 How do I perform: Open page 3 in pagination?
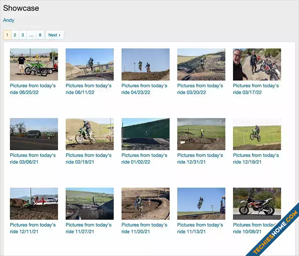pos(23,35)
